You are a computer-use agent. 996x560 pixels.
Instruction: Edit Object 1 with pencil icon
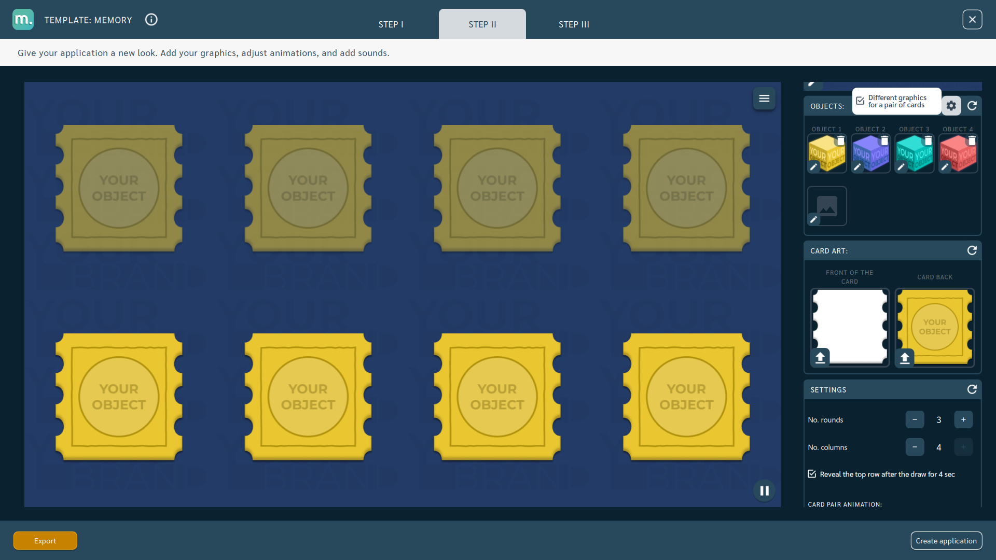click(x=813, y=167)
